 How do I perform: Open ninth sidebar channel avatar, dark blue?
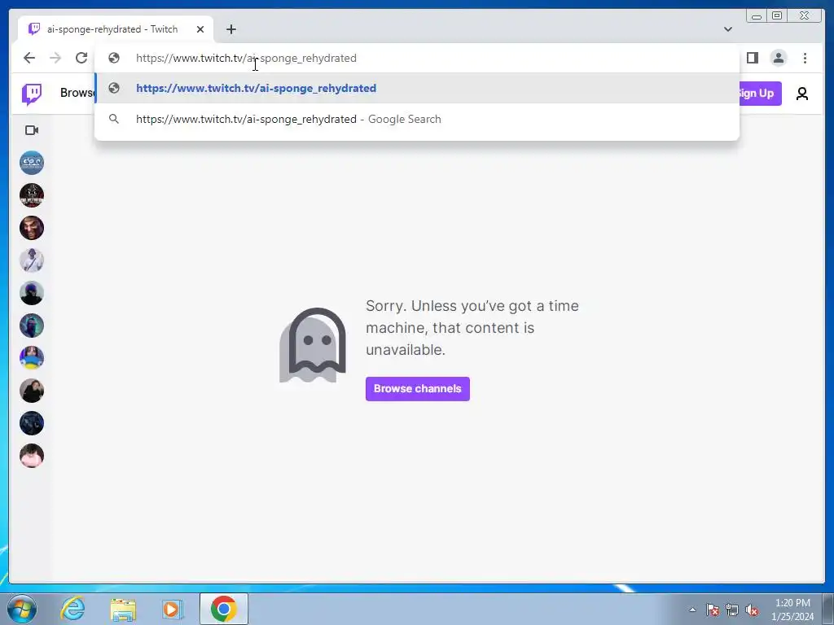[32, 423]
